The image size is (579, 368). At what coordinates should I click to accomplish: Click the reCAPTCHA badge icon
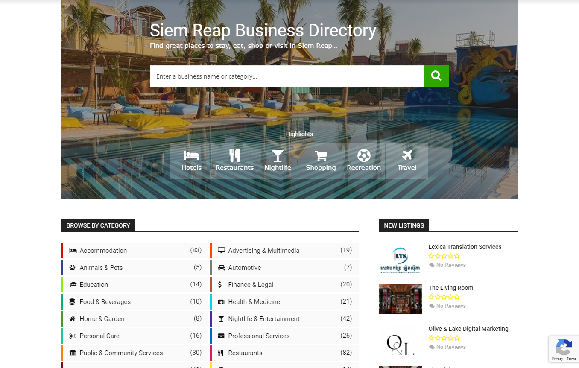tap(564, 347)
